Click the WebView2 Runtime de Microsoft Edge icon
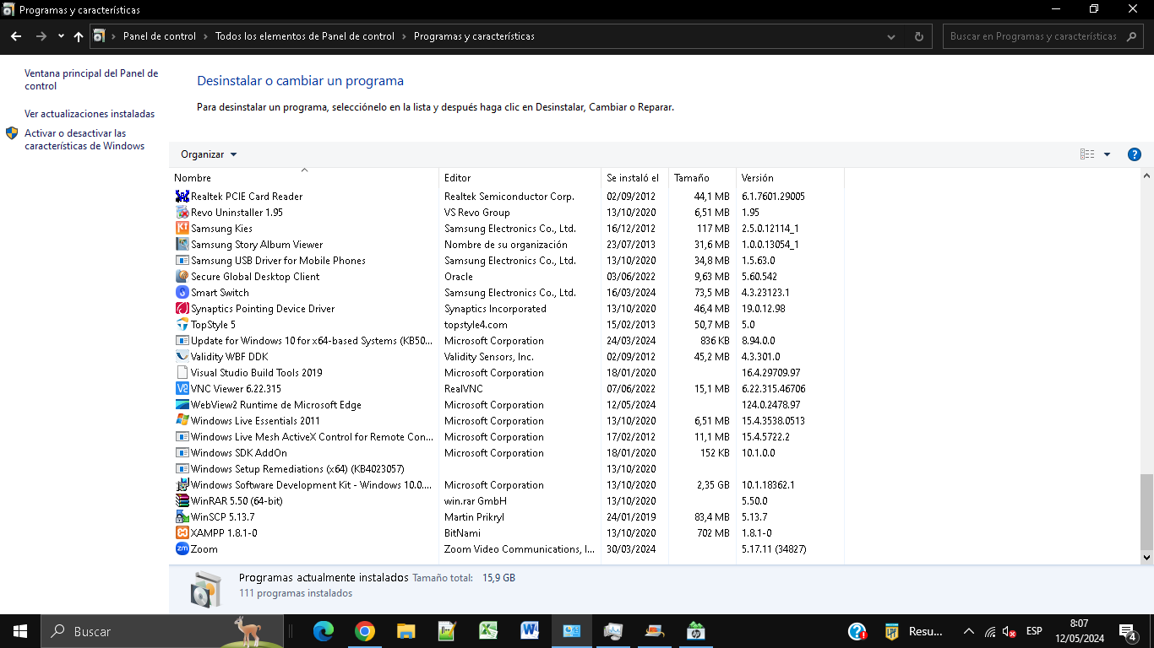1154x648 pixels. click(x=182, y=405)
